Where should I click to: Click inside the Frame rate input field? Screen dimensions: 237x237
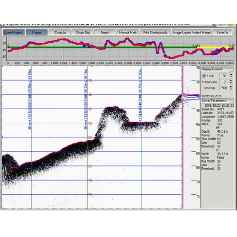(224, 82)
